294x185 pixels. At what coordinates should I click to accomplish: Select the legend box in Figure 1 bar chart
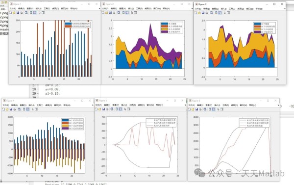pyautogui.click(x=77, y=25)
